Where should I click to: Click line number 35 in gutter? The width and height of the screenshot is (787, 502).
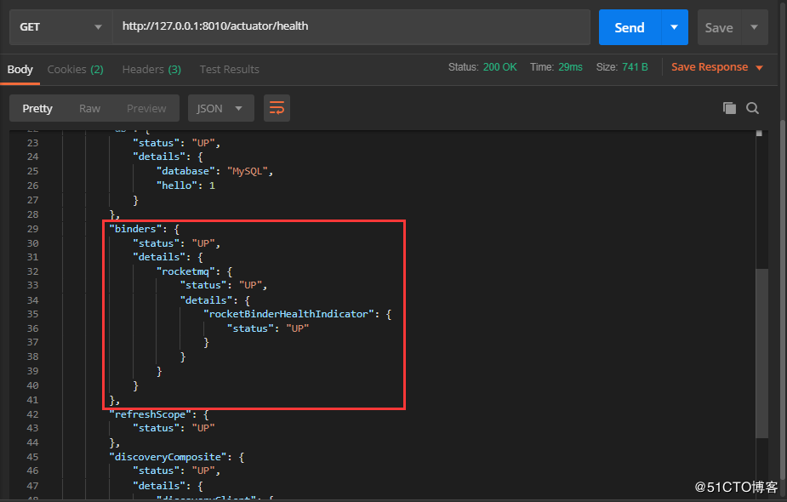tap(32, 314)
